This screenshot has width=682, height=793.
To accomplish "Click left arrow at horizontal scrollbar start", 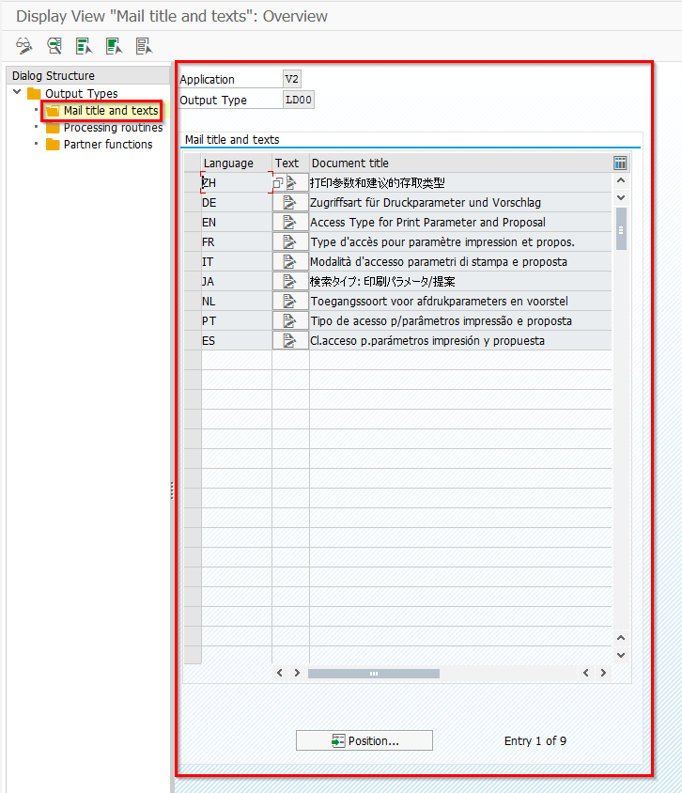I will [x=280, y=673].
